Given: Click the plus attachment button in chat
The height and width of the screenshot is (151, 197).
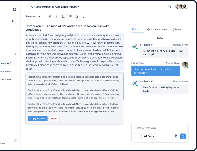Looking at the screenshot, I should pyautogui.click(x=137, y=136).
